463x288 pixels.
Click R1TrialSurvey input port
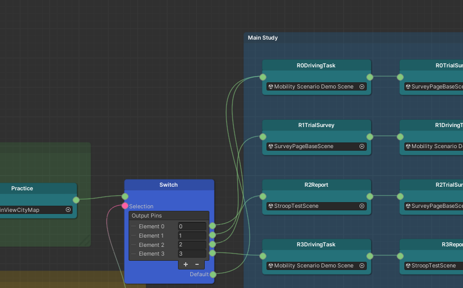click(x=263, y=137)
